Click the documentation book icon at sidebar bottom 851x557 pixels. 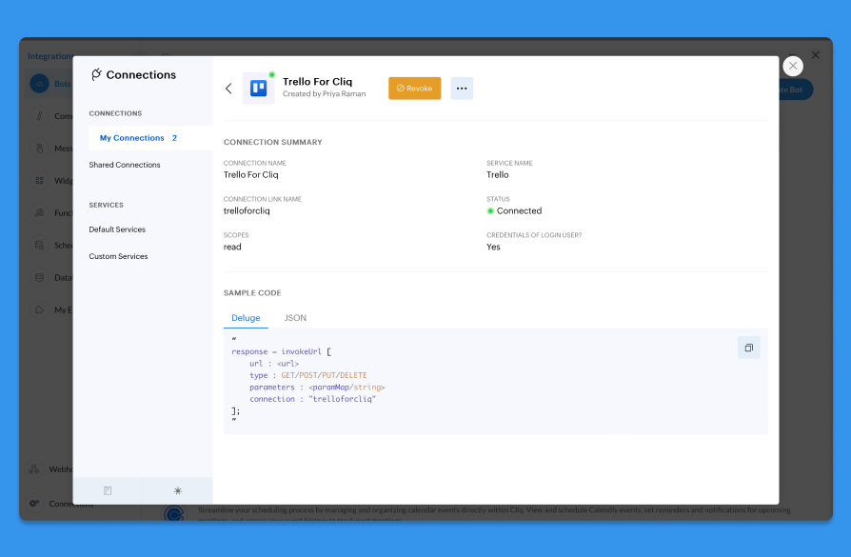click(108, 490)
